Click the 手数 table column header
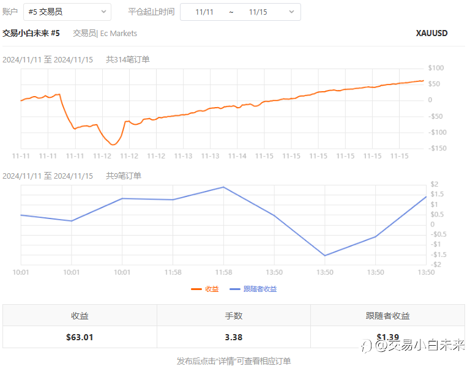The image size is (470, 369). 234,316
